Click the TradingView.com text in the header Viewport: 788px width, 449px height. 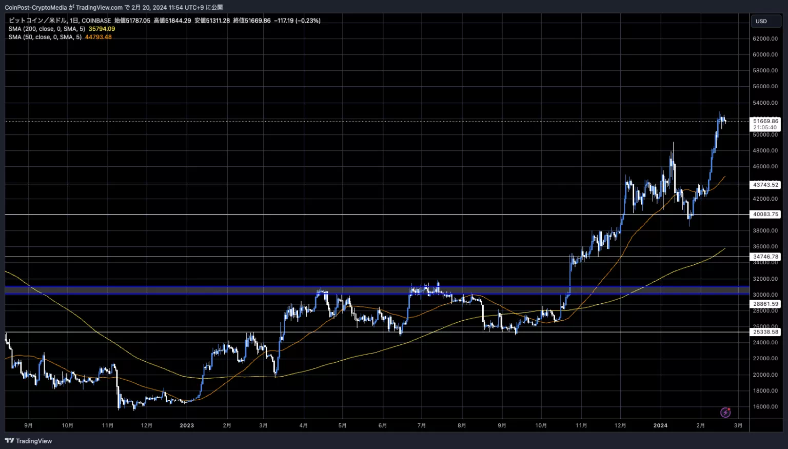(99, 7)
